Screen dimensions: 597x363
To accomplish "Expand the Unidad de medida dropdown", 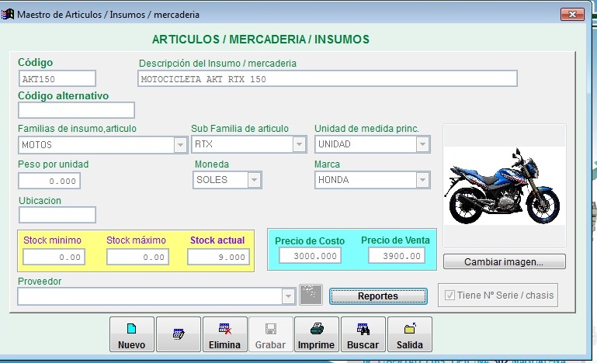I will (x=422, y=144).
